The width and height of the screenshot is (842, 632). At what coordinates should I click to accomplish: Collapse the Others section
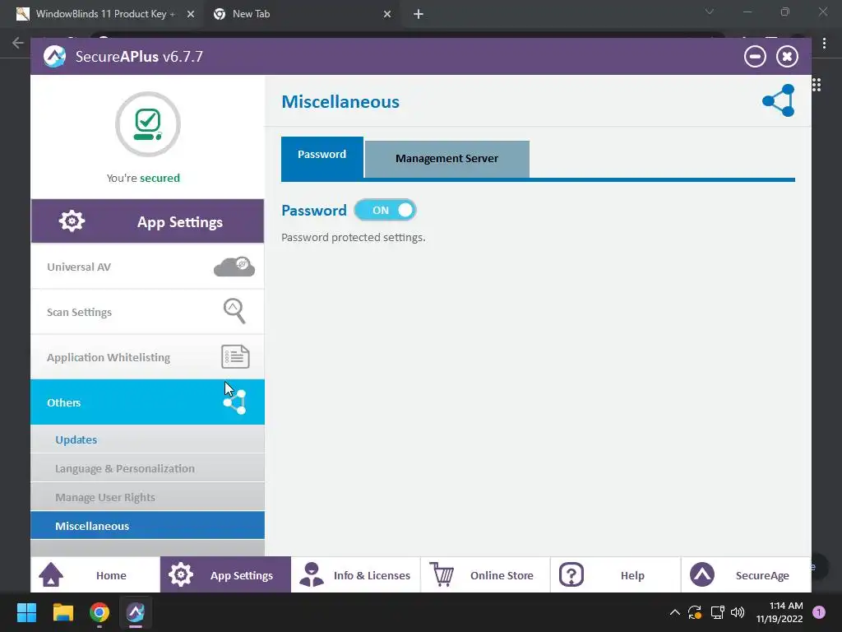coord(148,402)
